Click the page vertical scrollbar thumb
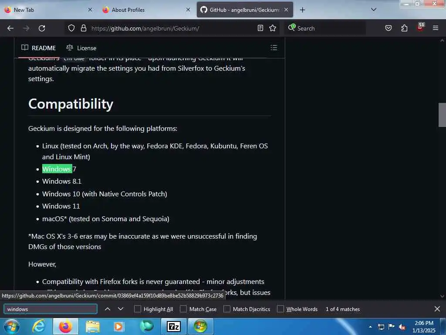The width and height of the screenshot is (446, 335). pos(442,115)
